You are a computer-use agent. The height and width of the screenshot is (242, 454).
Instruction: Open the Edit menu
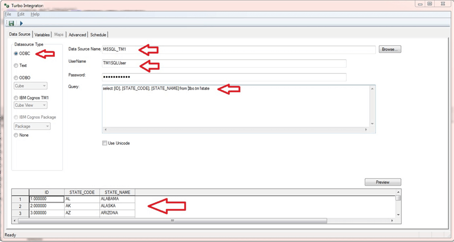21,14
